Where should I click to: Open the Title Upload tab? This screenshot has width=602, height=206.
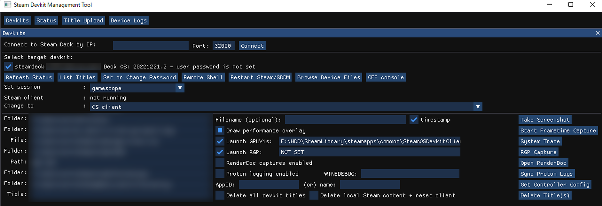click(x=83, y=20)
